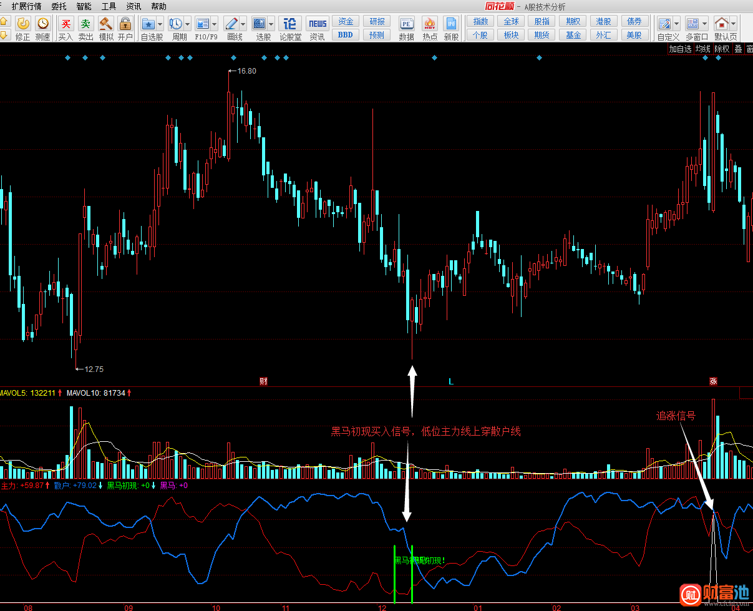Click the 板块 button
This screenshot has height=611, width=753.
pos(511,35)
